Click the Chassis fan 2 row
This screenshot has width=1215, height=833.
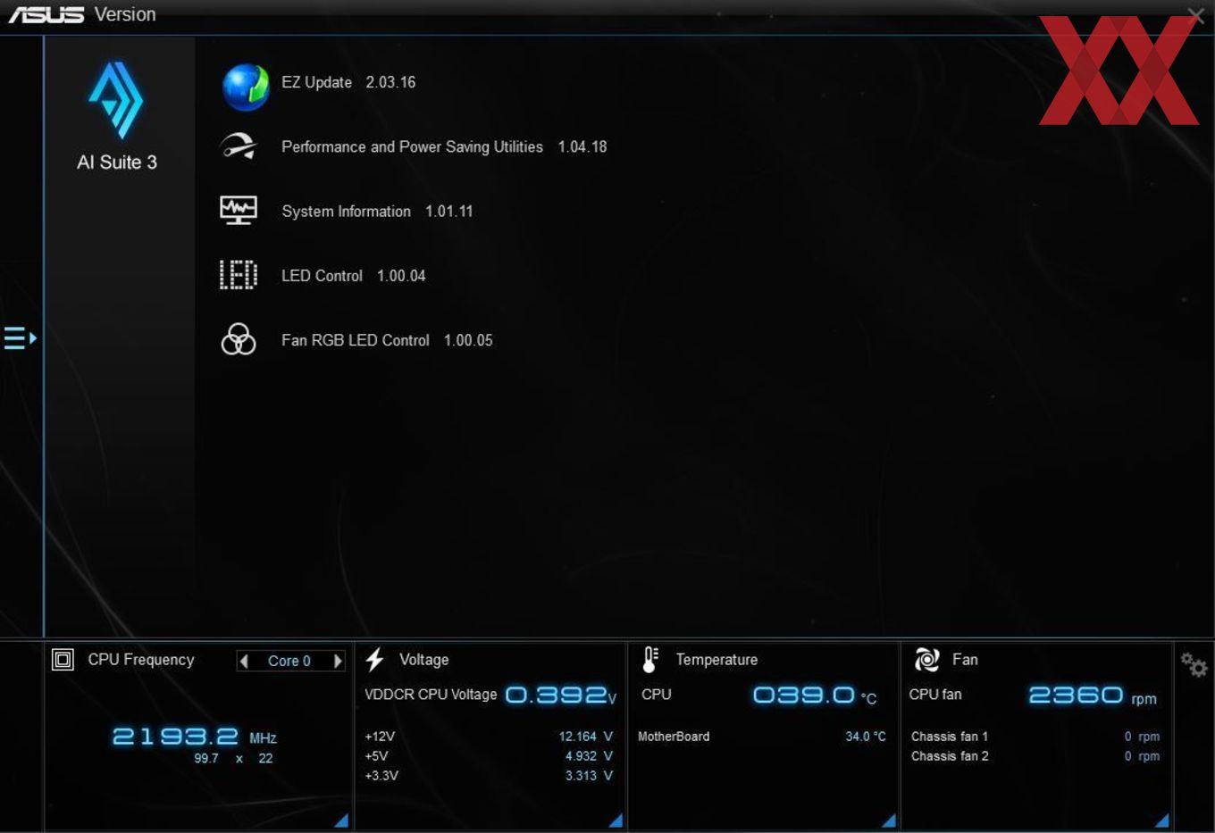[1035, 756]
